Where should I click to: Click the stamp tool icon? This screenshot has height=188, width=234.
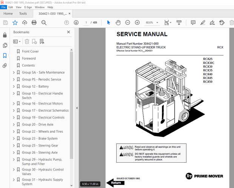click(x=222, y=23)
